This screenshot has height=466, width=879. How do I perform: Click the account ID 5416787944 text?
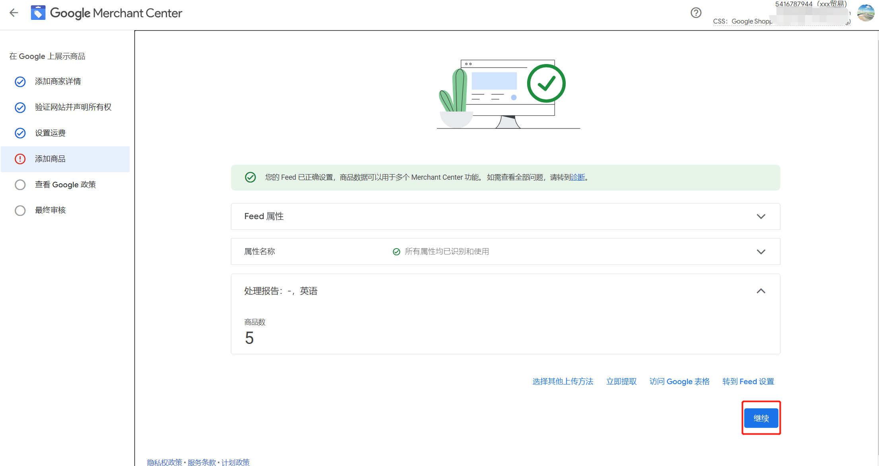click(x=794, y=4)
